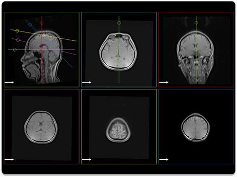Click the red crosshair center at the midbrain
The image size is (237, 177).
(42, 50)
